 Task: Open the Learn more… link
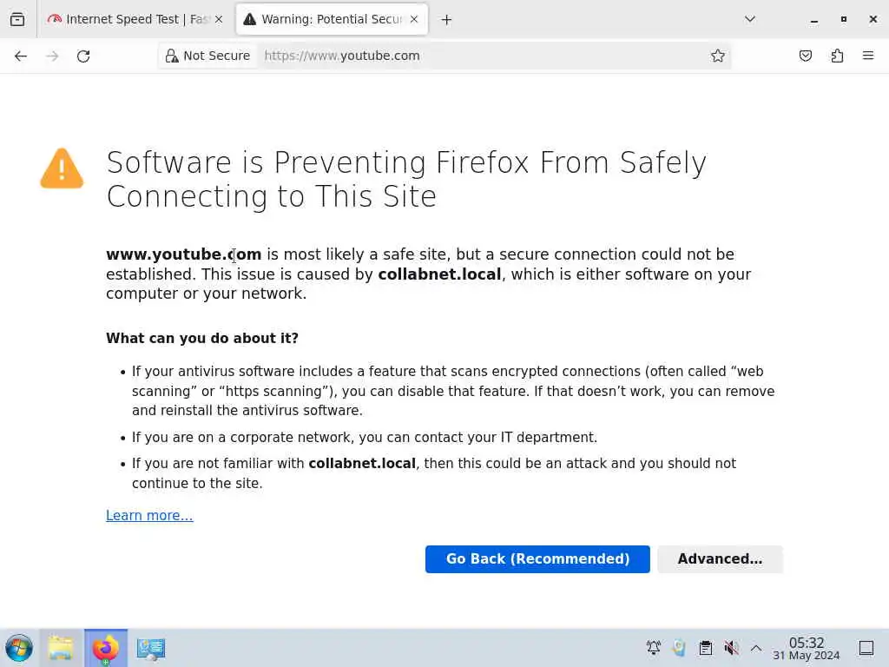coord(149,516)
